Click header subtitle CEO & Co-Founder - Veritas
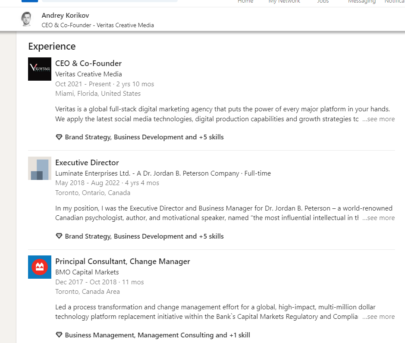Image resolution: width=405 pixels, height=343 pixels. click(x=98, y=25)
